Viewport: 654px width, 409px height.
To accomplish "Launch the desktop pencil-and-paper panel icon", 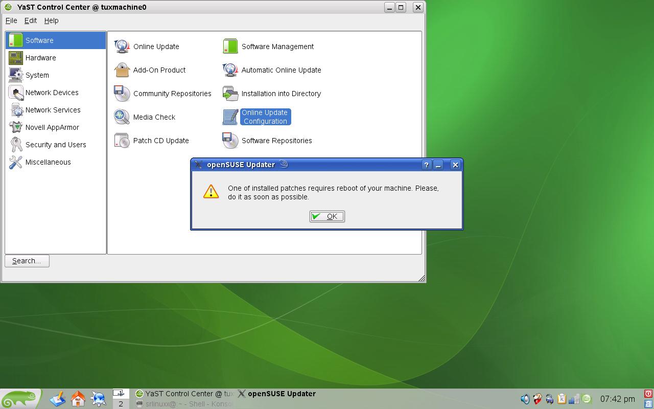I will [58, 399].
